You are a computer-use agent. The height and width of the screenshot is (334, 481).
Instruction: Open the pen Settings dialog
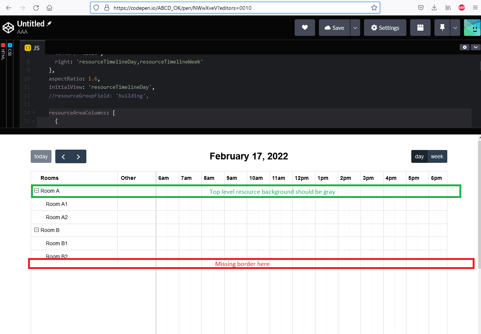click(385, 28)
